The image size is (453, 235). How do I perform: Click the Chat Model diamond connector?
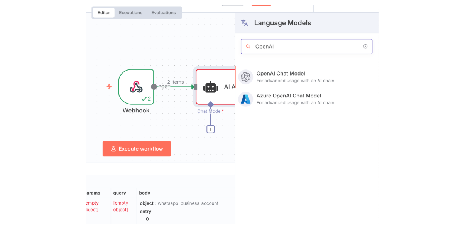[211, 104]
